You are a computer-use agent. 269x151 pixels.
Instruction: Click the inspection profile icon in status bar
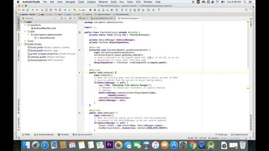coord(251,138)
